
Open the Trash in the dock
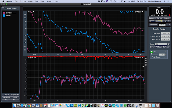point(157,106)
